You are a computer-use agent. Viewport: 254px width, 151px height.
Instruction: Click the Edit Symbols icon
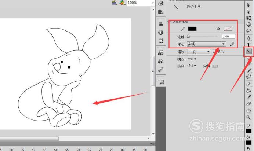122,3
